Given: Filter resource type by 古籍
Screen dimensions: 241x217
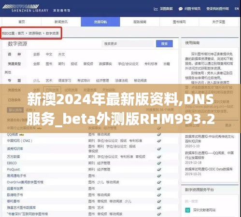Looking at the screenshot, I should pos(167,64).
